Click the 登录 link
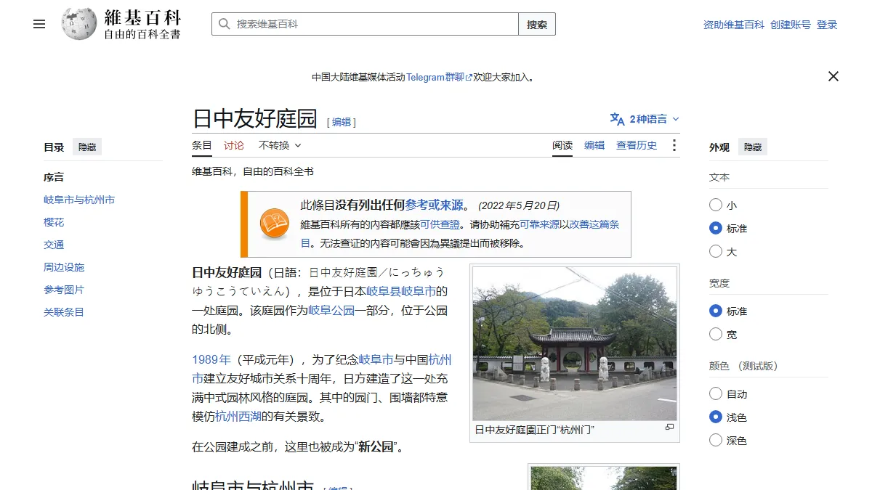This screenshot has height=490, width=872. tap(827, 24)
